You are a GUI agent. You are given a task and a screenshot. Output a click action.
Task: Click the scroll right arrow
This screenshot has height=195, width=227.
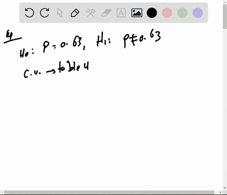coord(220,192)
